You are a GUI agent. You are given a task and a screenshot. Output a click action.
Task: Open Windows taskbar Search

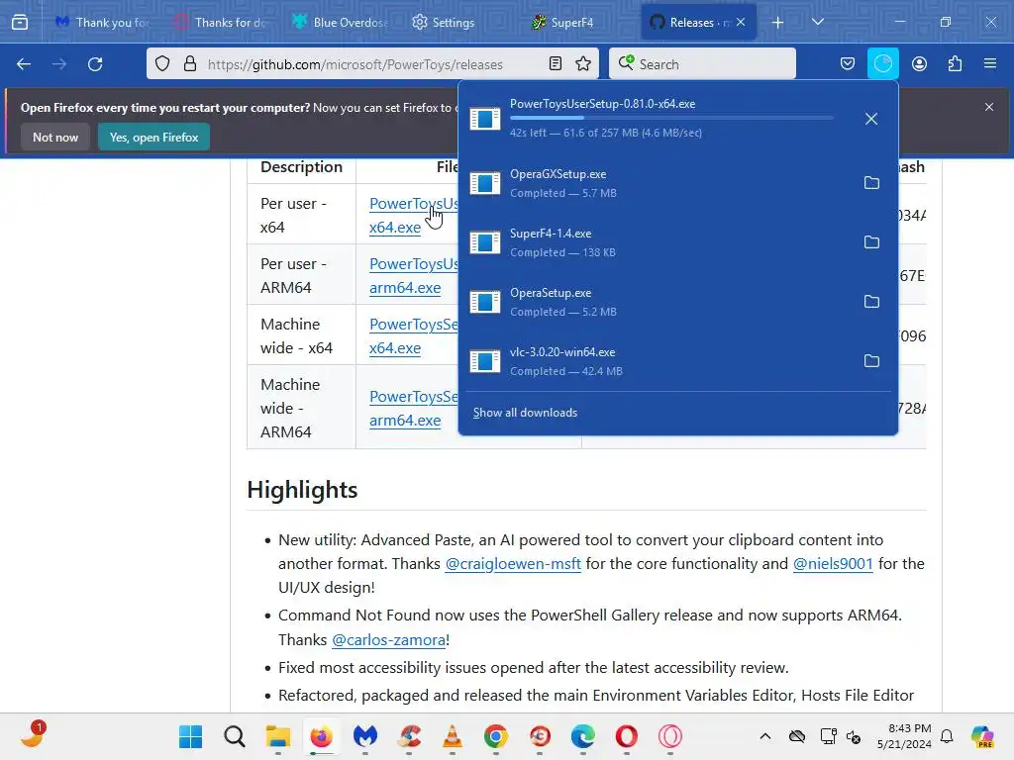(x=234, y=736)
